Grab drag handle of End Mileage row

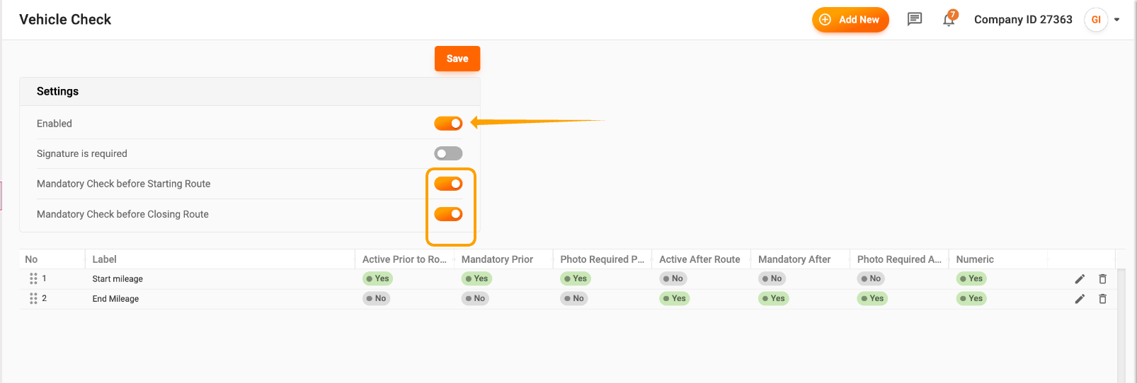point(33,299)
